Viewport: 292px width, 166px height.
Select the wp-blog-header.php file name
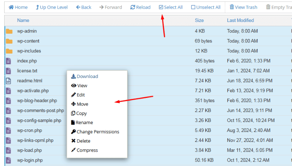click(37, 100)
